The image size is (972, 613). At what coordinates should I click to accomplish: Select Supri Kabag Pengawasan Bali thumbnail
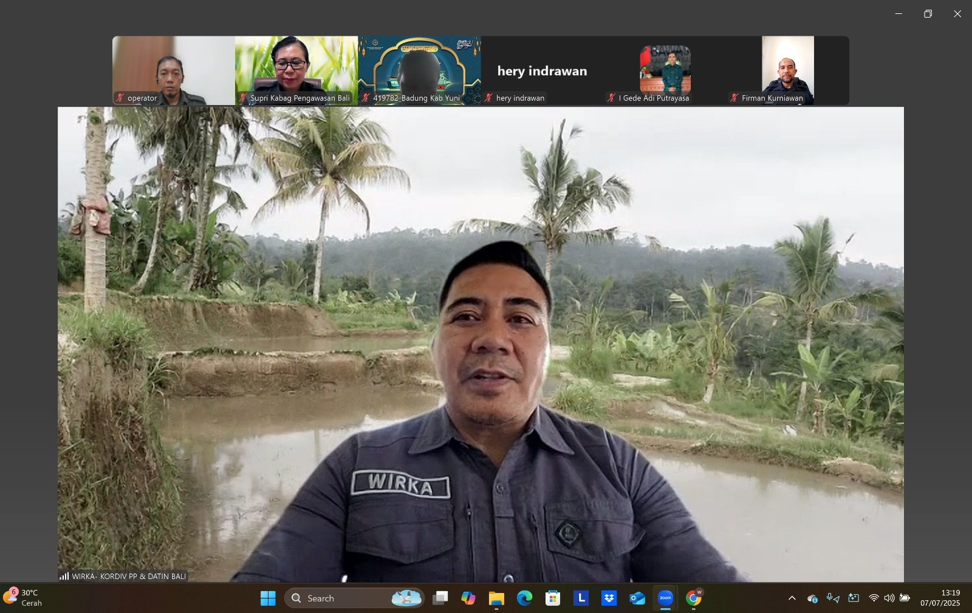[x=296, y=70]
